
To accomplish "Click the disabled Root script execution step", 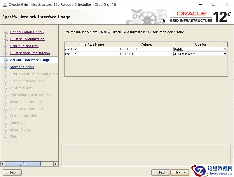I will tap(27, 109).
